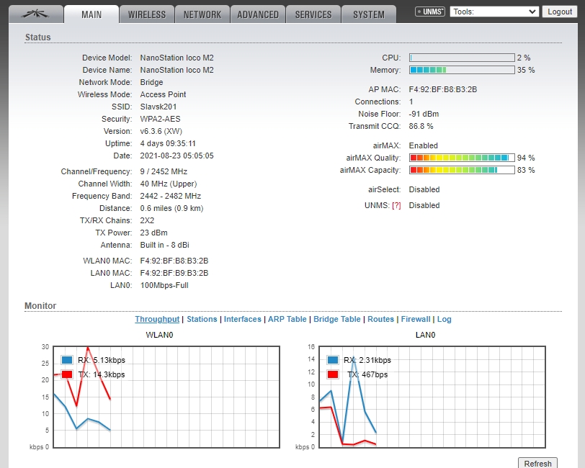
Task: Click the airMAX Capacity bar
Action: click(x=462, y=170)
